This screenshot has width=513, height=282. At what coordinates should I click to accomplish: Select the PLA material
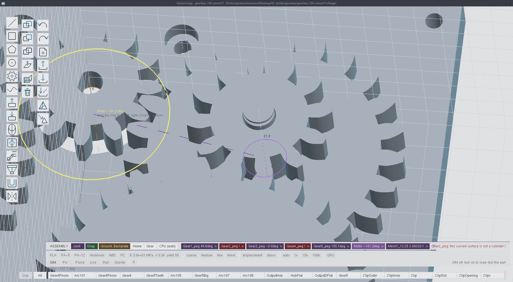53,255
